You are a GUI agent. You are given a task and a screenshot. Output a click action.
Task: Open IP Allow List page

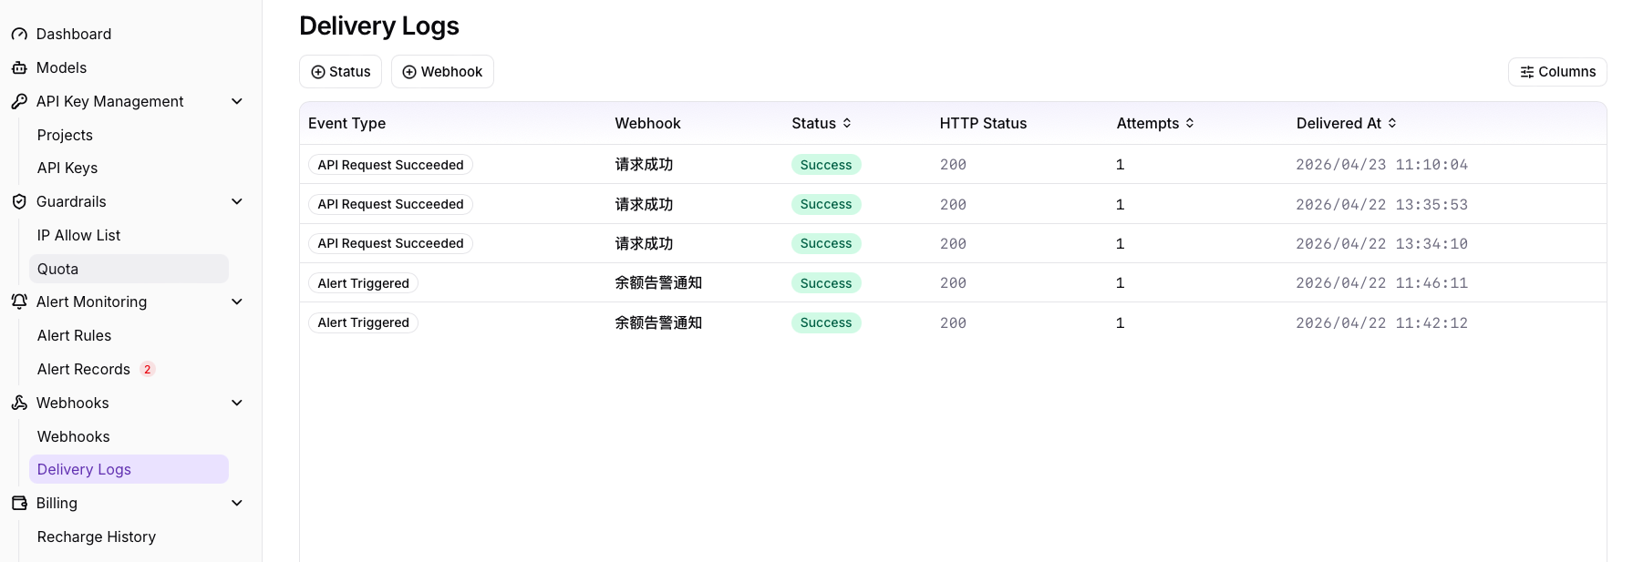pyautogui.click(x=78, y=235)
